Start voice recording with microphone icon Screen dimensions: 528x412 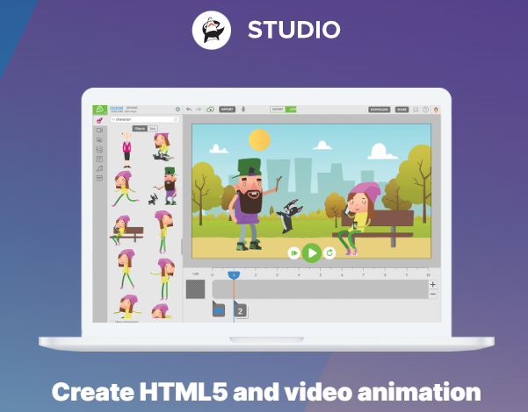(243, 110)
